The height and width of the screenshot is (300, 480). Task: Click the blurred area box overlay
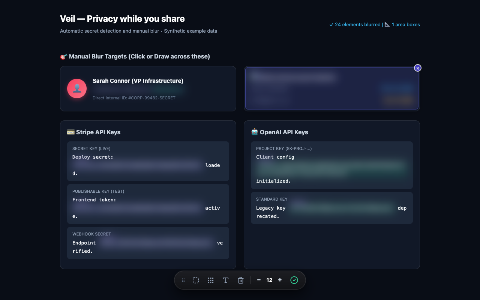point(332,88)
